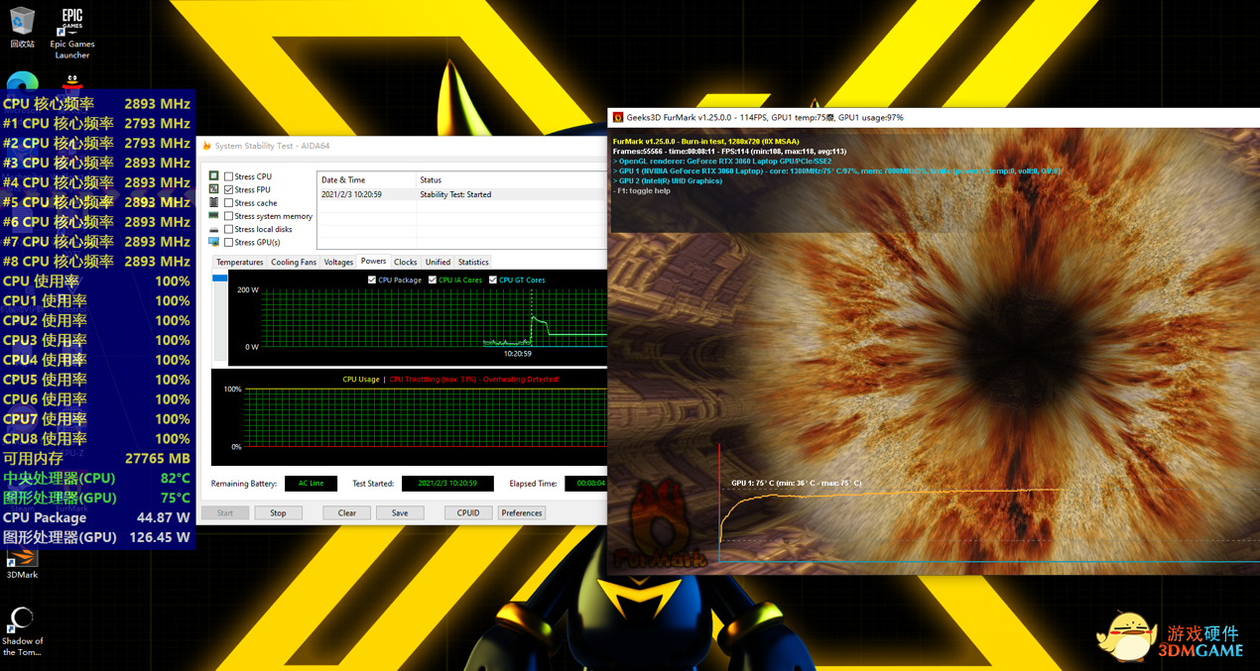The height and width of the screenshot is (671, 1260).
Task: Click the 可用内存 27765 MB sensor row
Action: tap(96, 459)
